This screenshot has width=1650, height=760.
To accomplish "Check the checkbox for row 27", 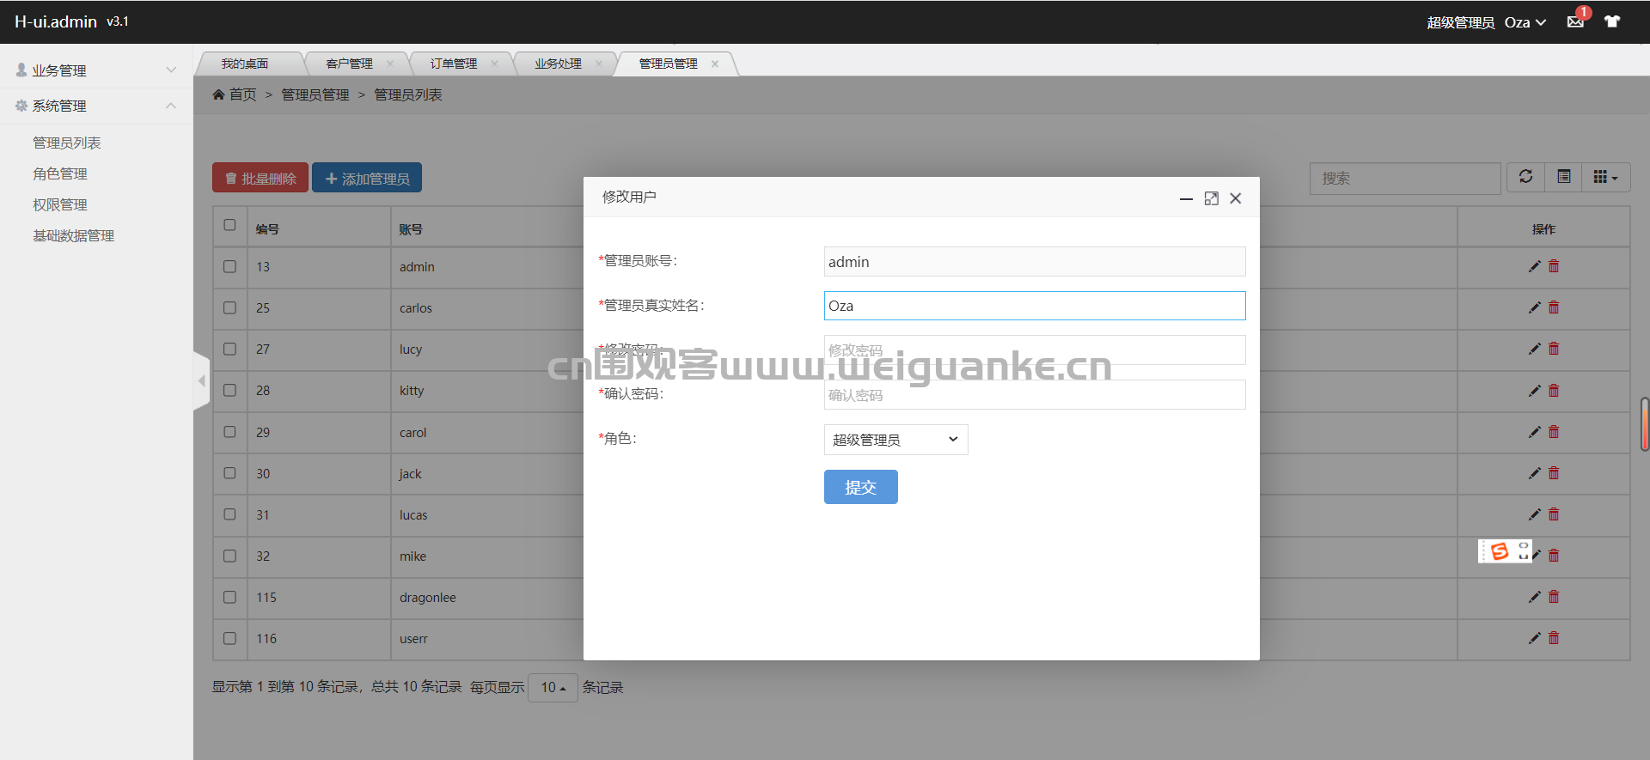I will [229, 349].
